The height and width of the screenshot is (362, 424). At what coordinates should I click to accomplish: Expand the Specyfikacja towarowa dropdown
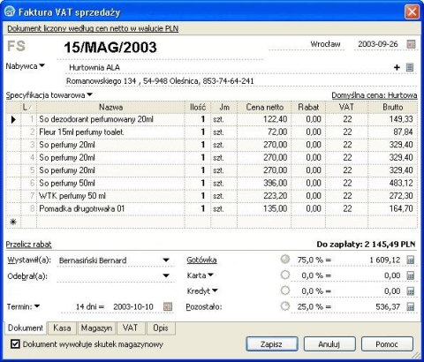pyautogui.click(x=89, y=94)
